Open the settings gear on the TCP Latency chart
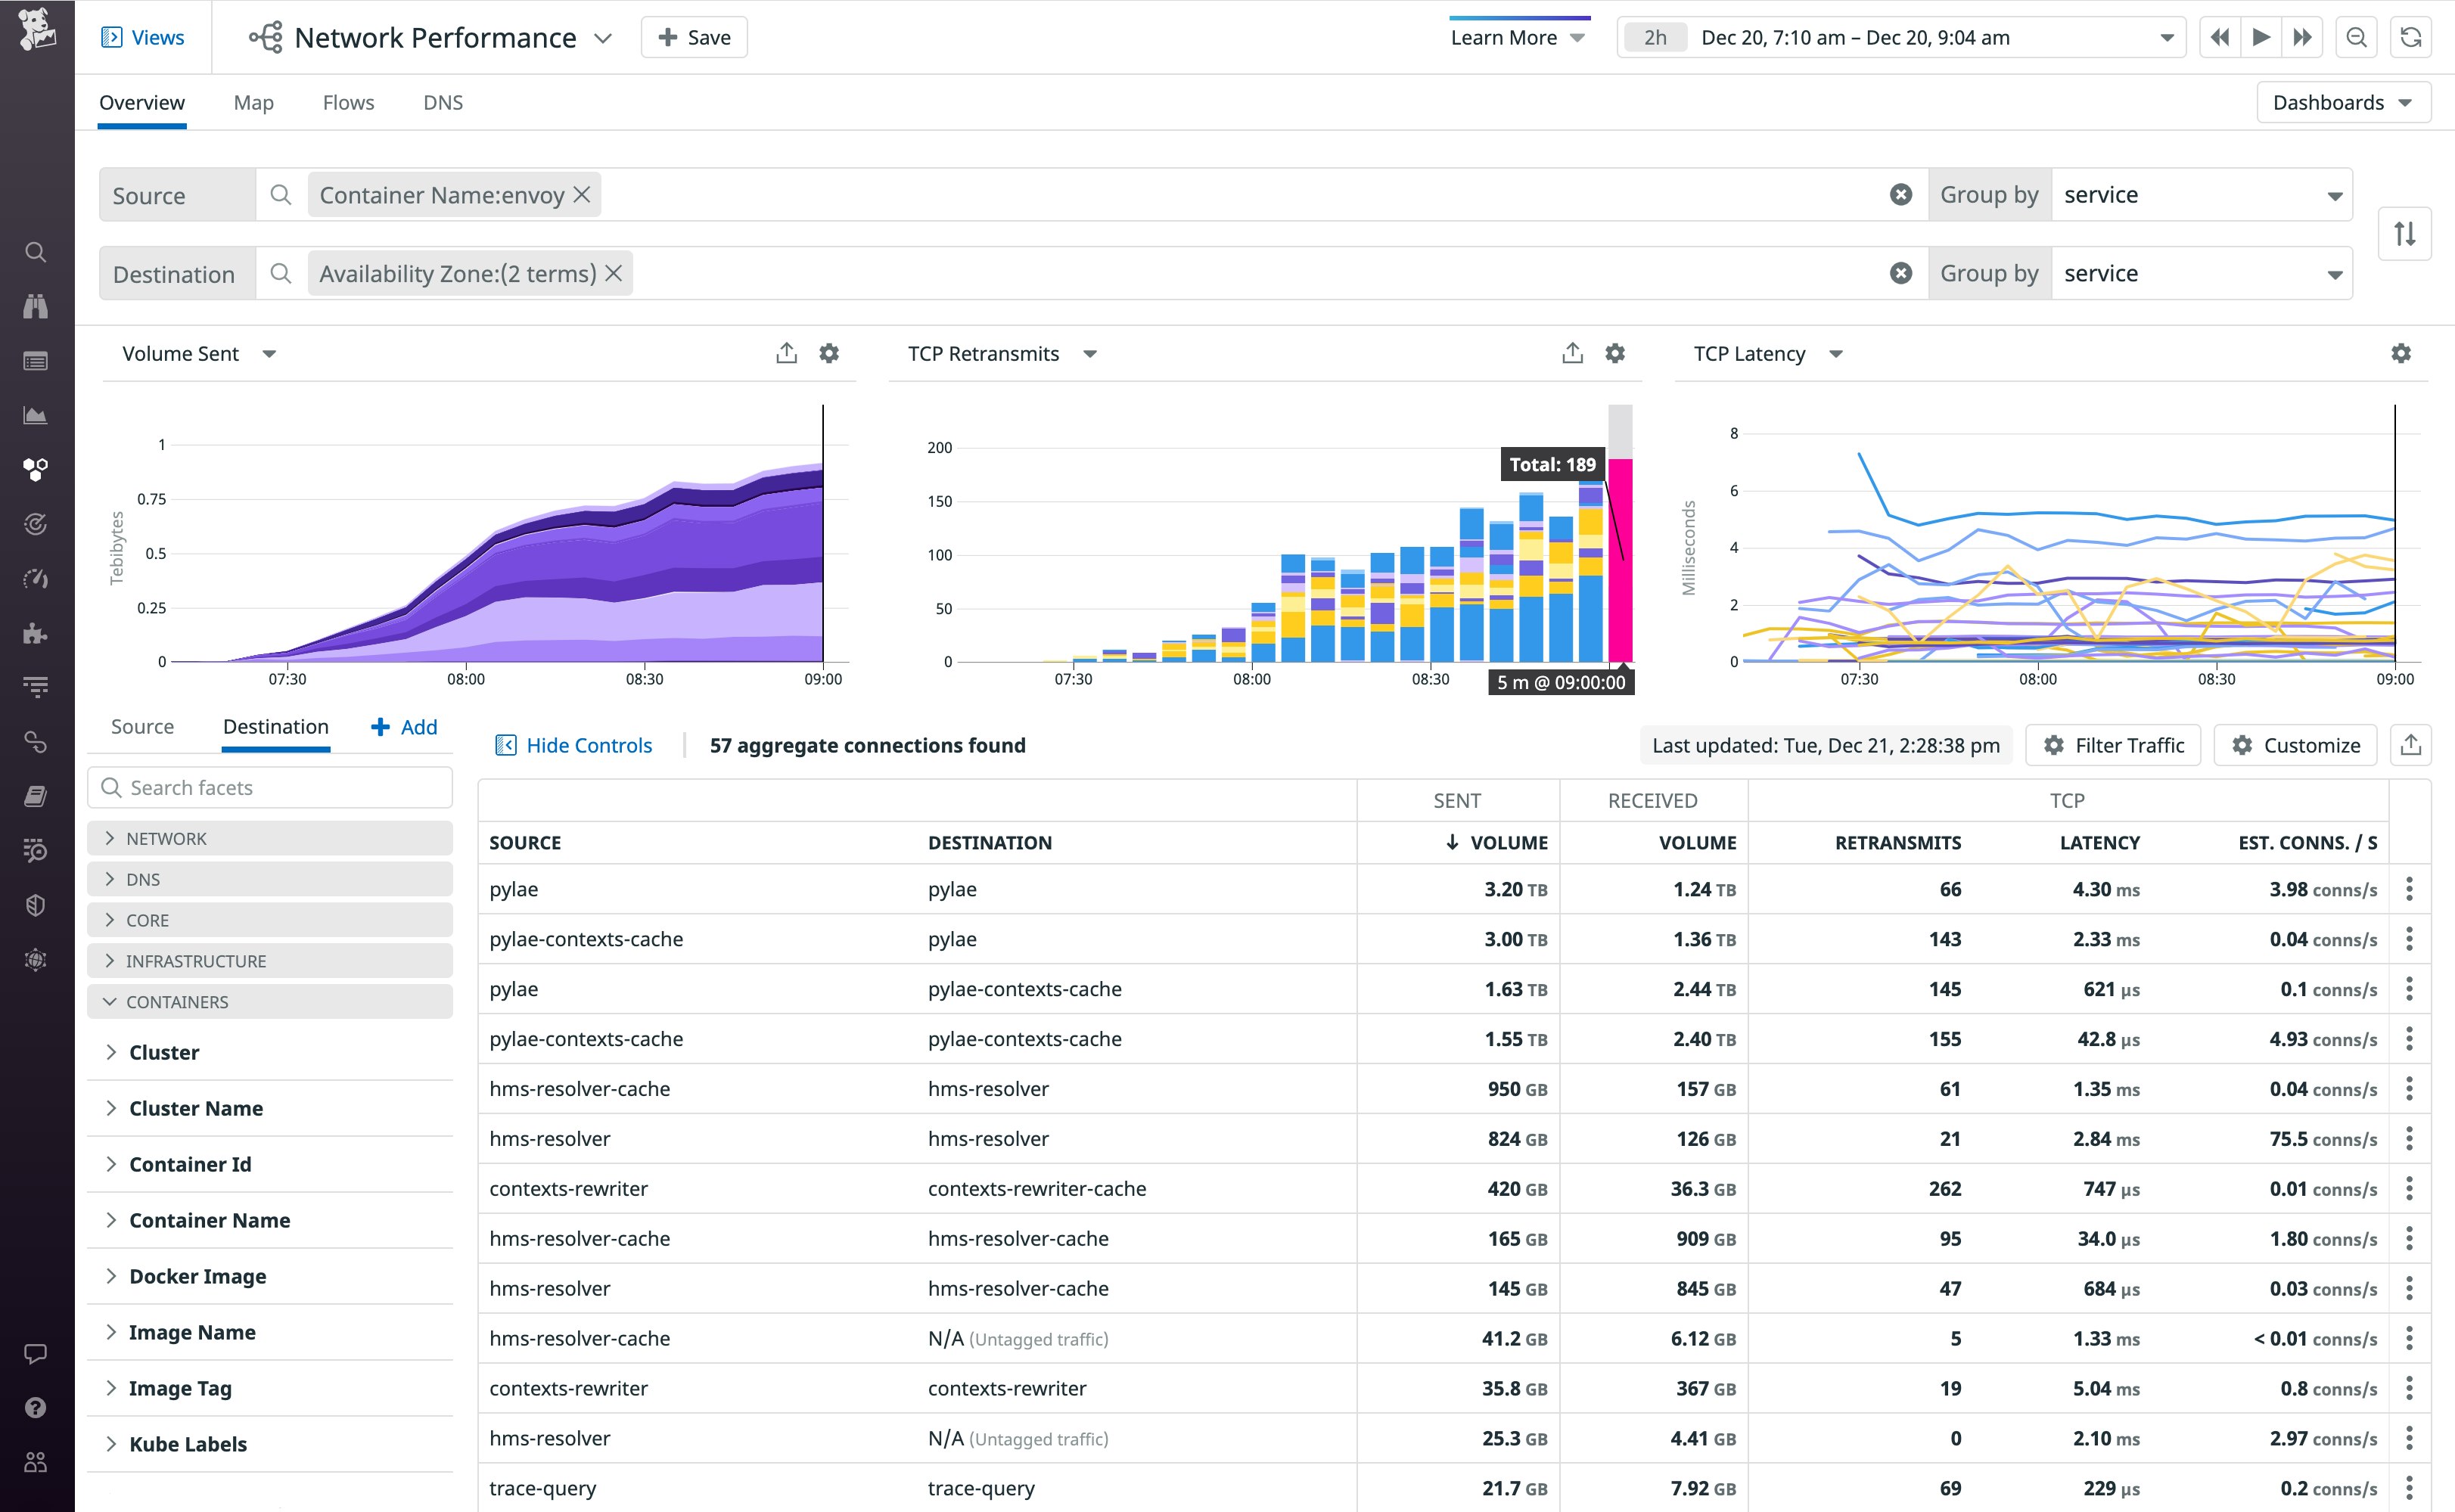Screen dimensions: 2455x1512 coord(2400,353)
